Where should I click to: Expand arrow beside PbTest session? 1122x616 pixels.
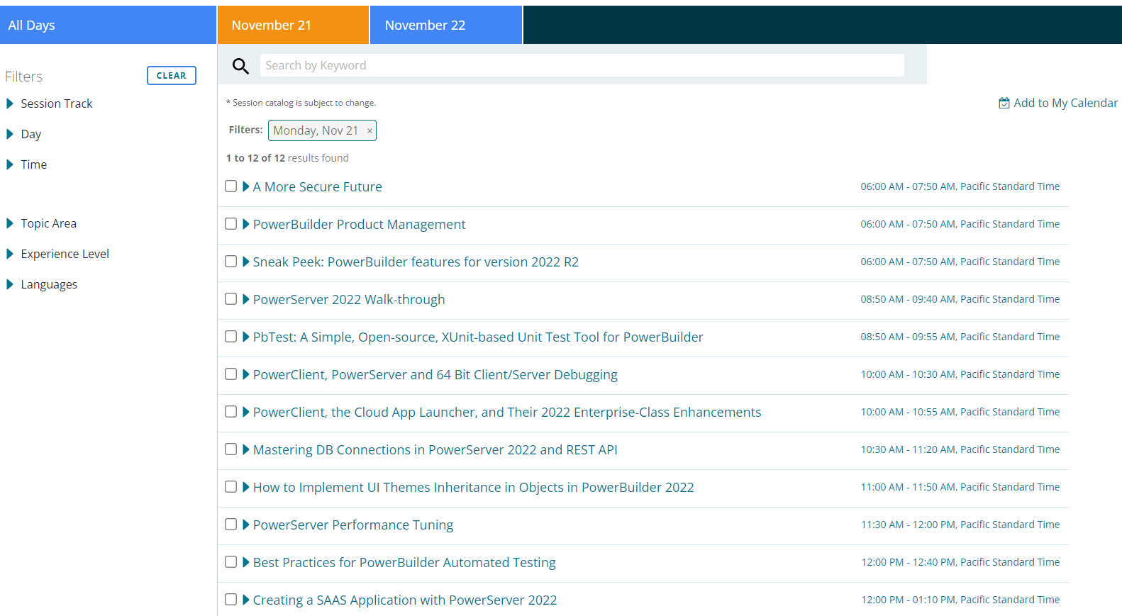click(246, 337)
